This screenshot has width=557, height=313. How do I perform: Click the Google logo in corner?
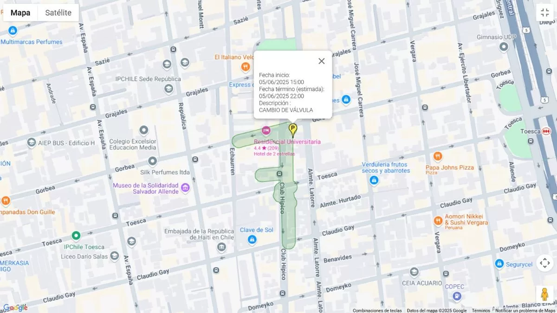(x=15, y=307)
